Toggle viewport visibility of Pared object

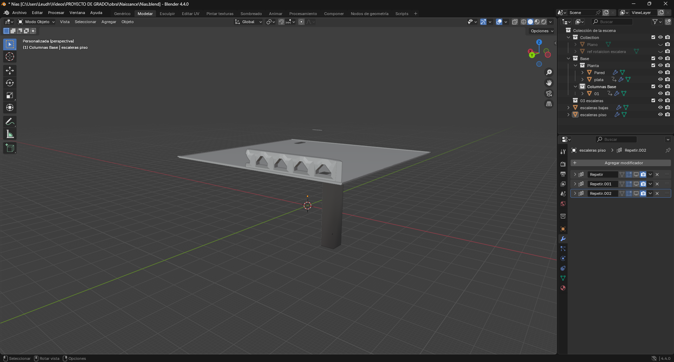(x=660, y=73)
